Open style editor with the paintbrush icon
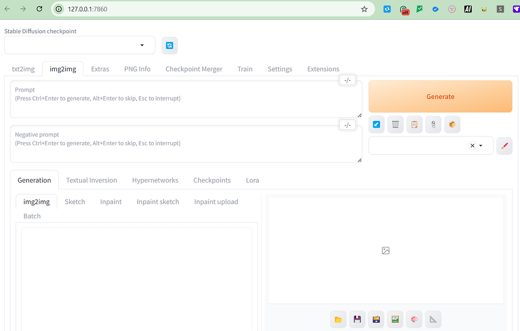Image resolution: width=520 pixels, height=331 pixels. (504, 146)
